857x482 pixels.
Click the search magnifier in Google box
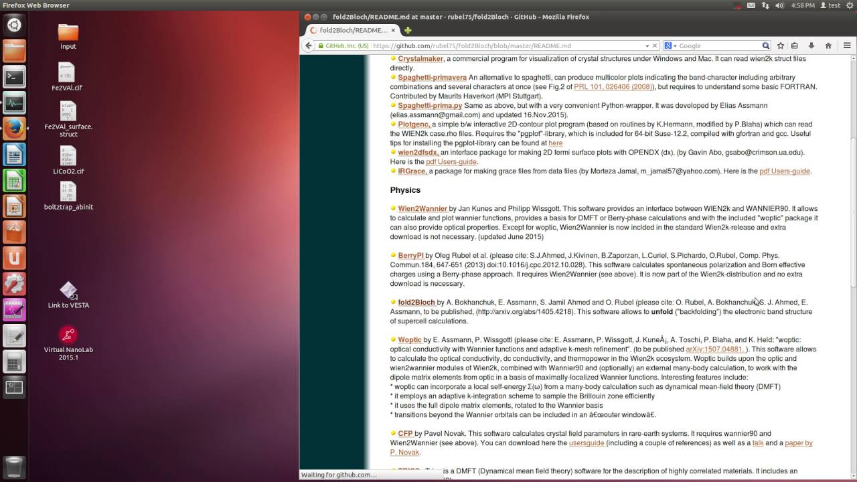tap(765, 46)
